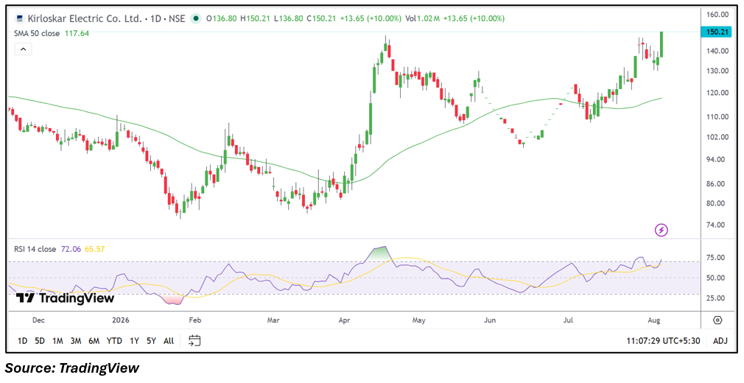The width and height of the screenshot is (744, 383).
Task: Click the 160.00 price axis label
Action: (x=717, y=14)
